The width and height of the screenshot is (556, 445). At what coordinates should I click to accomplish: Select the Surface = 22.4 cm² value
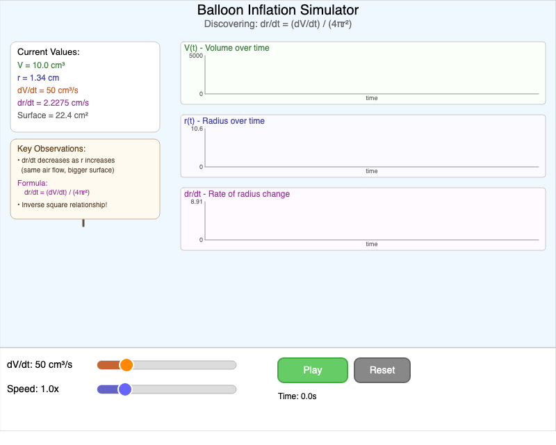(54, 115)
